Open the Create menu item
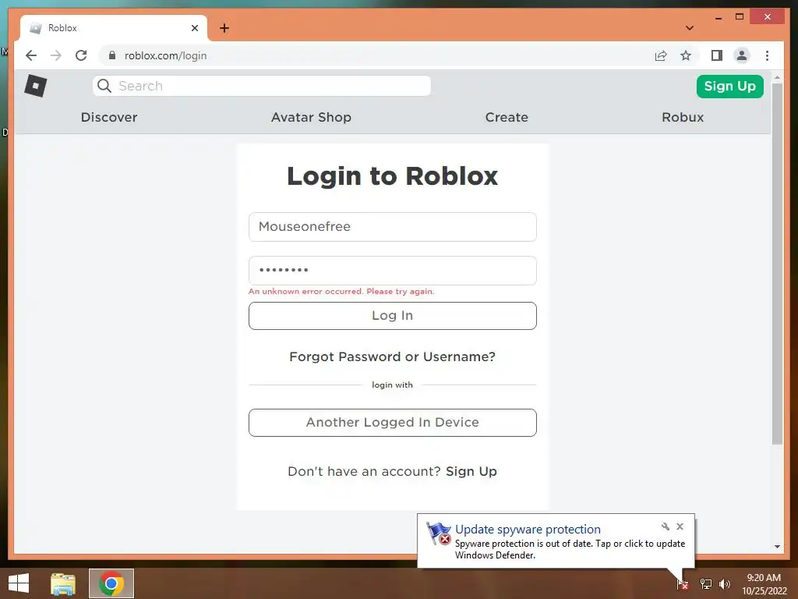798x599 pixels. [507, 117]
